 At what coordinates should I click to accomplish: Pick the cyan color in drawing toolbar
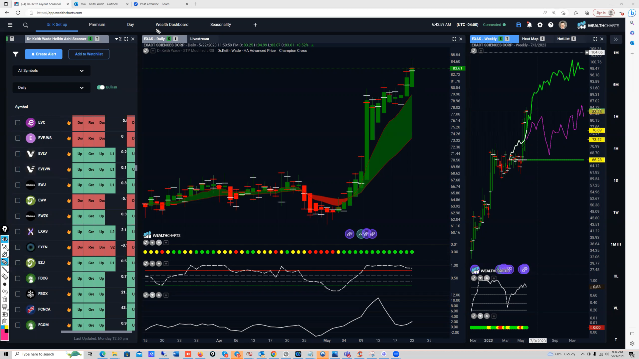[x=3, y=327]
